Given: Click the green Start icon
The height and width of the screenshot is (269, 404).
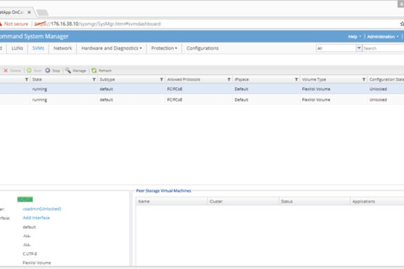Looking at the screenshot, I should (29, 70).
